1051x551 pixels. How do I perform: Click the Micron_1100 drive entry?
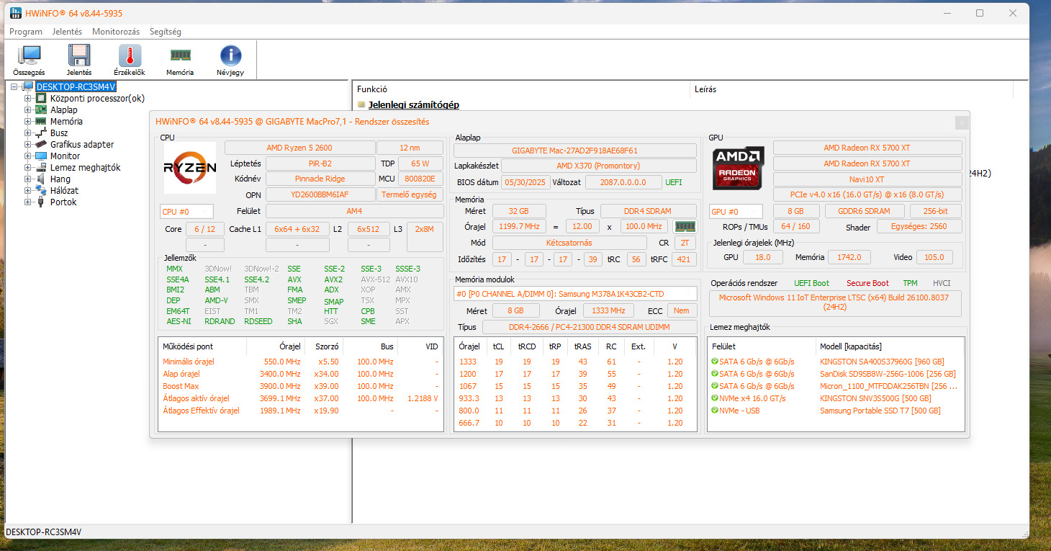pyautogui.click(x=888, y=386)
